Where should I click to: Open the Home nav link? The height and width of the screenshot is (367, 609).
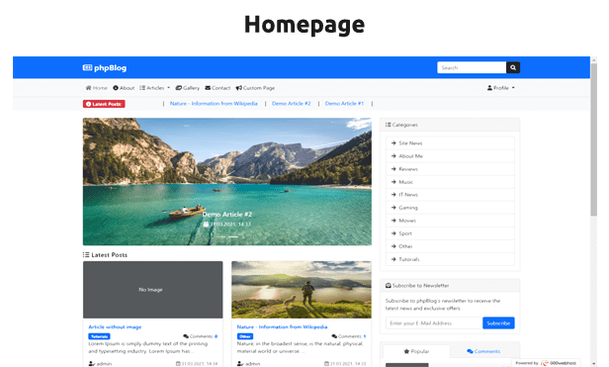tap(96, 88)
